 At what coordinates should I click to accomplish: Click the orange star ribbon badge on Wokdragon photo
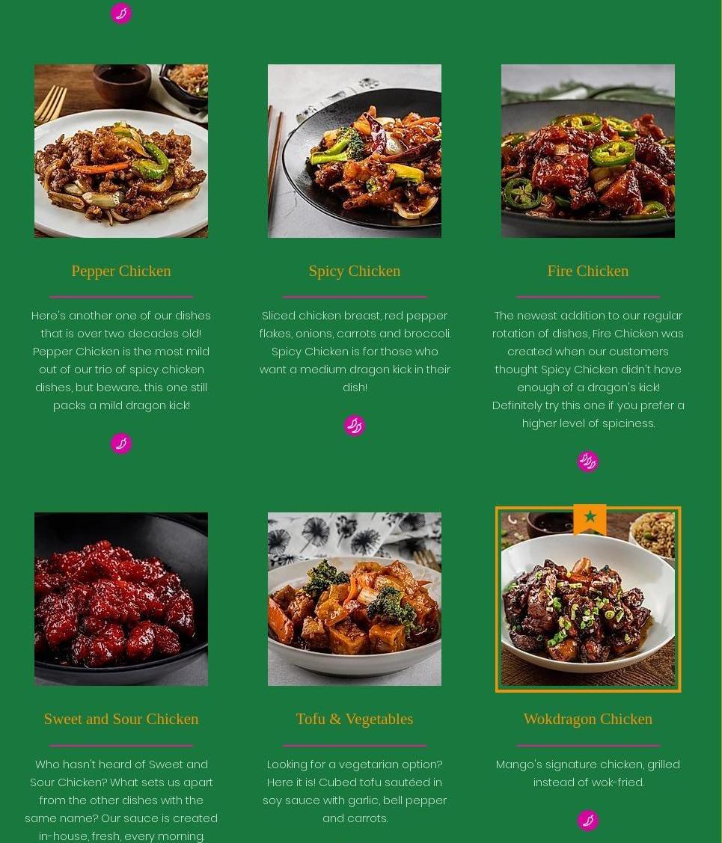[590, 519]
